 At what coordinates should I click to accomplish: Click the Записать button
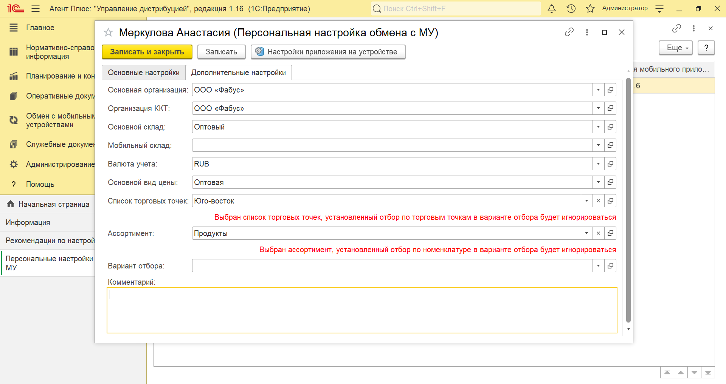(x=222, y=52)
